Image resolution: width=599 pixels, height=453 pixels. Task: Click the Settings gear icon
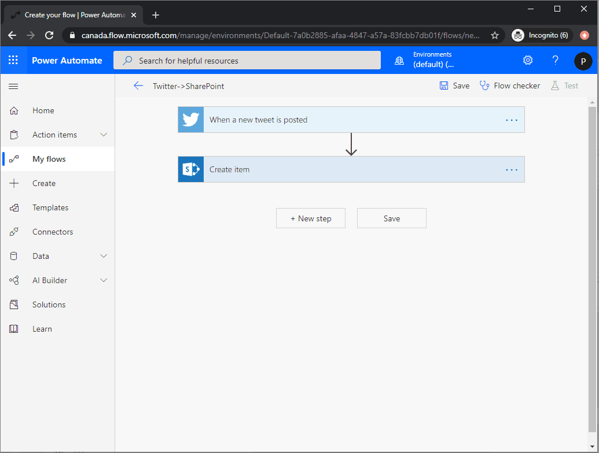[528, 60]
